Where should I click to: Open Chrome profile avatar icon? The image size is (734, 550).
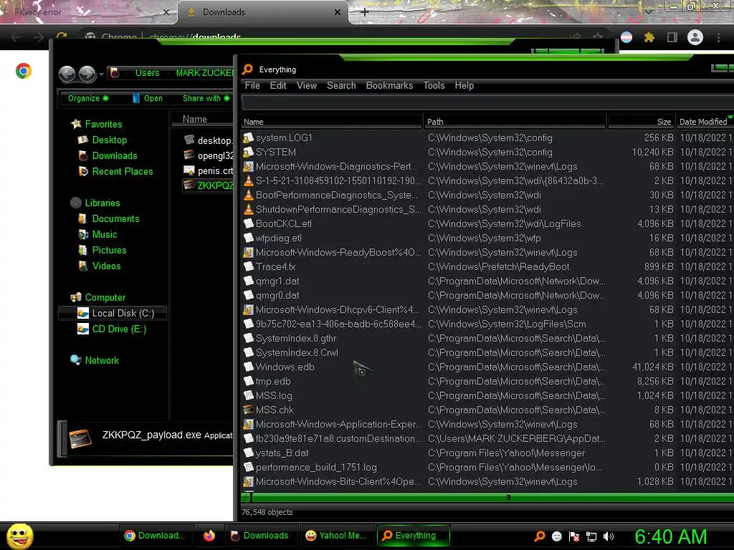click(x=695, y=37)
